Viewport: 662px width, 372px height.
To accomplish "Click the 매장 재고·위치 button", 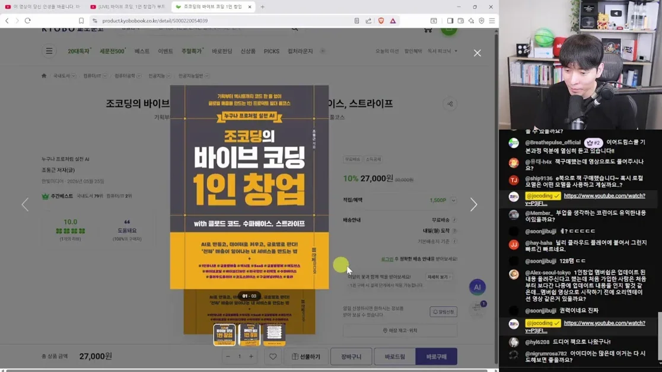I will [400, 331].
